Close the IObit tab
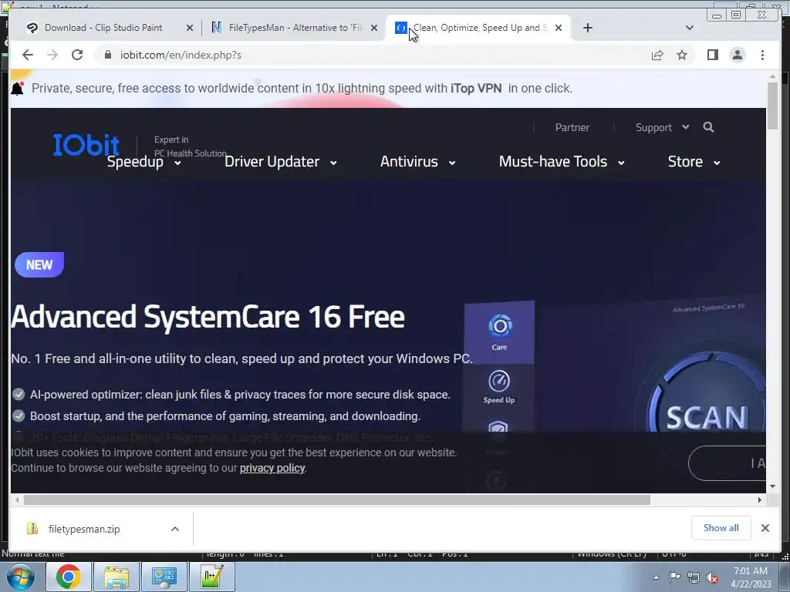The height and width of the screenshot is (592, 790). pyautogui.click(x=559, y=29)
